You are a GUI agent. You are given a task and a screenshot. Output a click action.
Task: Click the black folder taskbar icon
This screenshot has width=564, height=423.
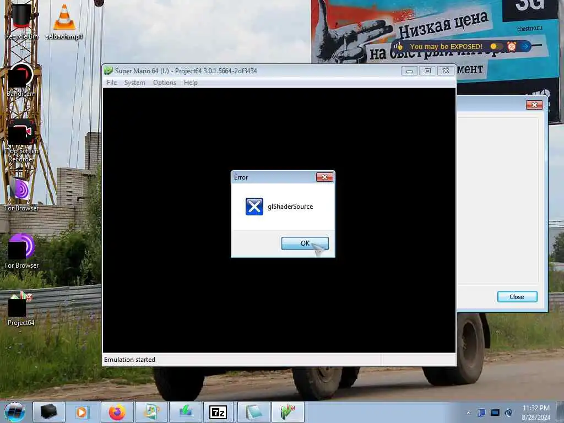point(48,412)
